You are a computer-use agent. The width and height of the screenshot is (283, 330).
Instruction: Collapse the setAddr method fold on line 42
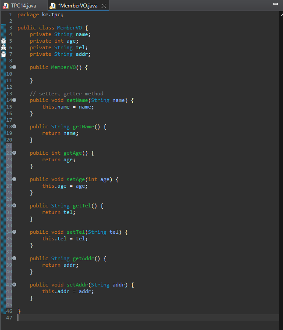(14, 285)
